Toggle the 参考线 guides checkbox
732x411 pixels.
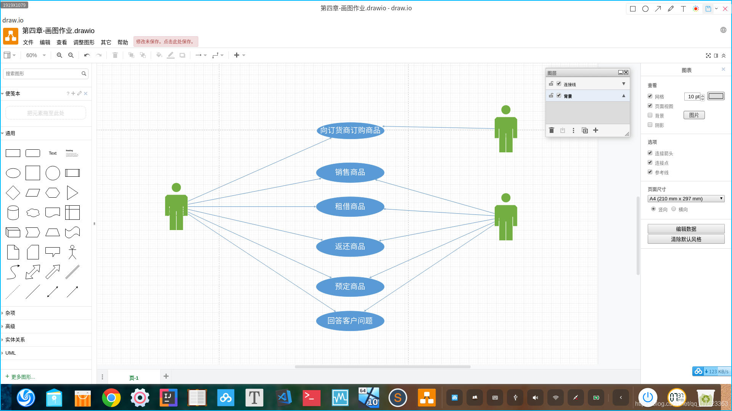click(x=650, y=172)
